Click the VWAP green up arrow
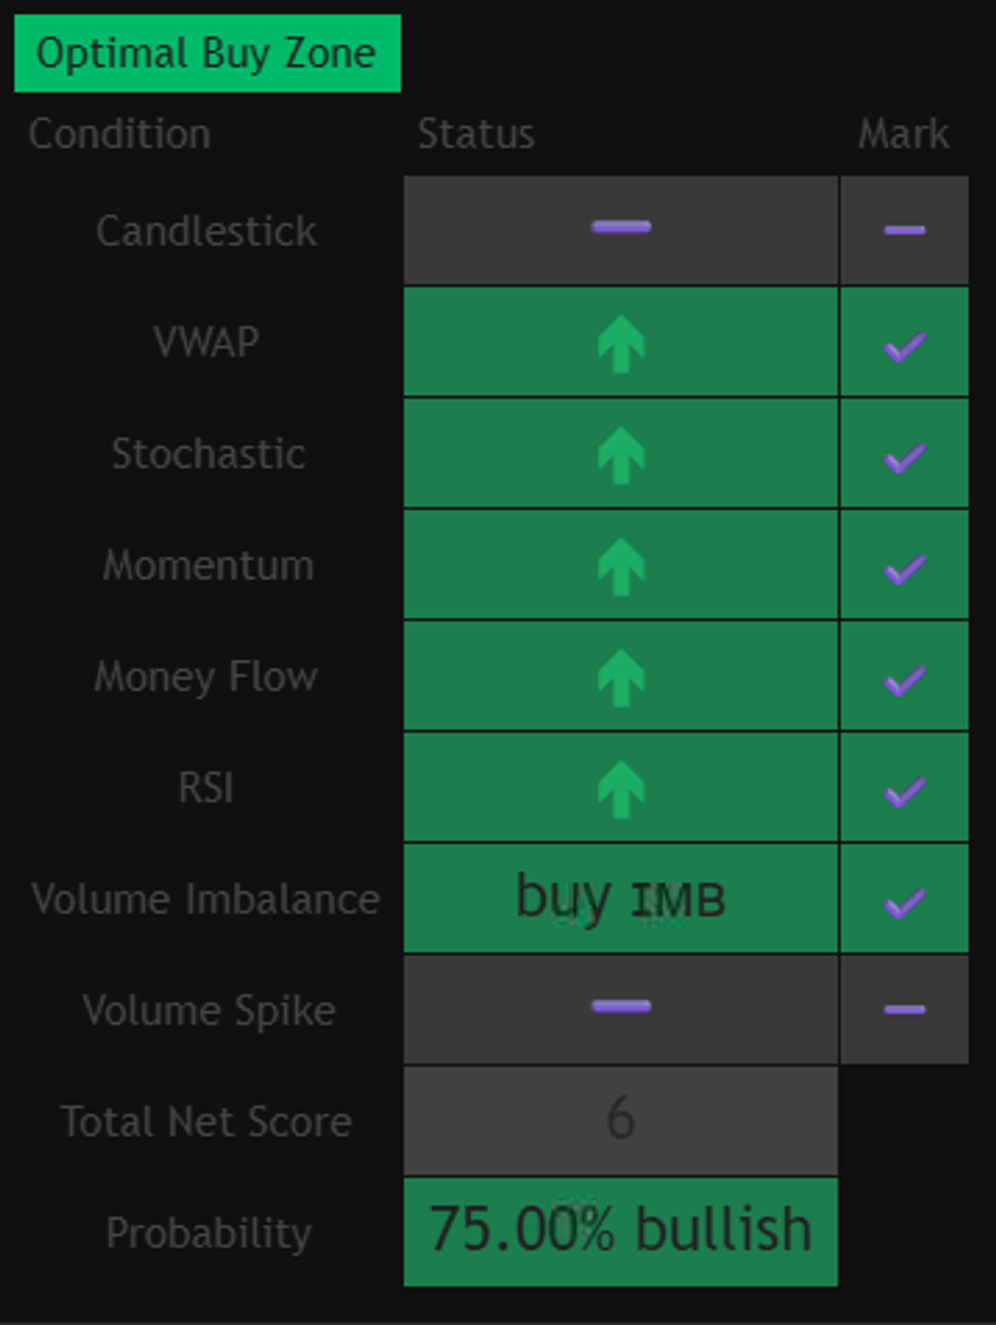This screenshot has width=996, height=1325. [621, 343]
